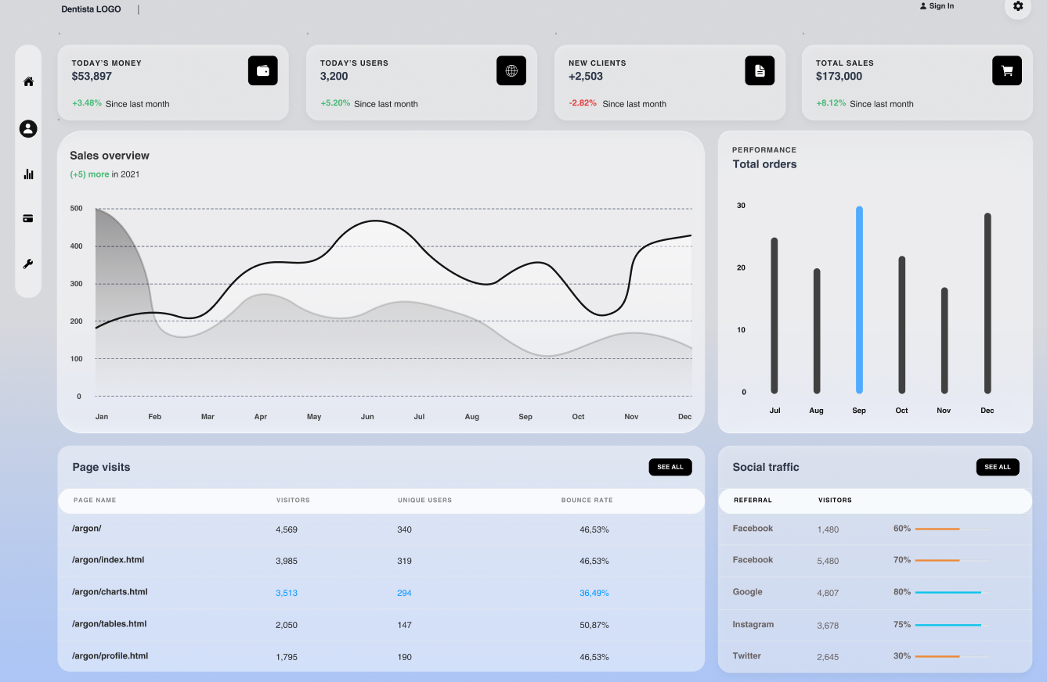Click the Bounce Rate column header

[587, 501]
